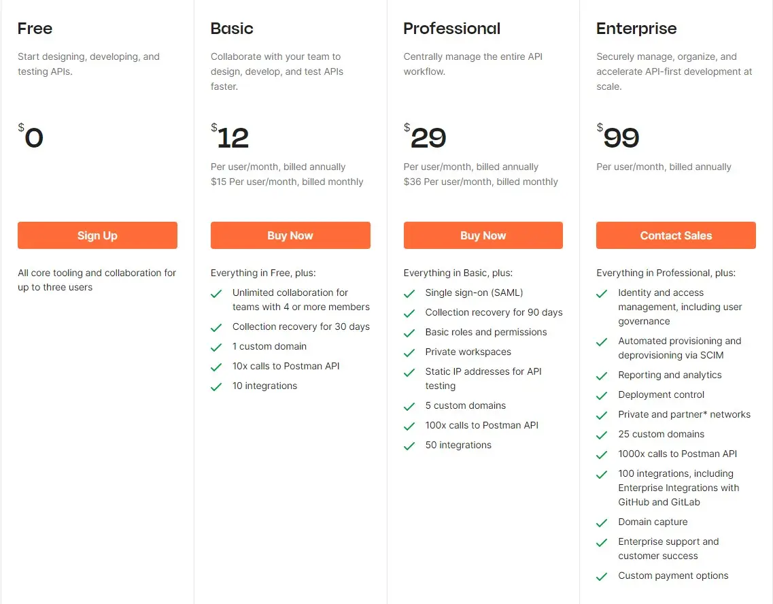Click the Sign Up button for Free plan
773x604 pixels.
click(x=97, y=235)
